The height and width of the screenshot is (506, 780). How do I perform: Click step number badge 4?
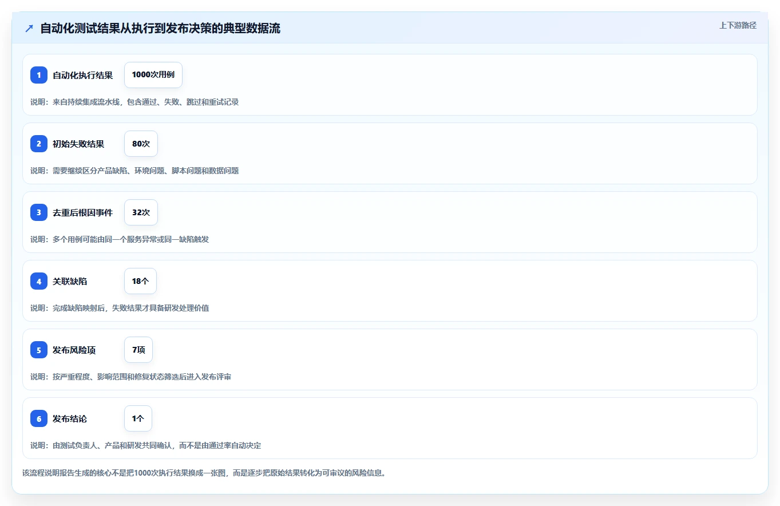(x=39, y=281)
